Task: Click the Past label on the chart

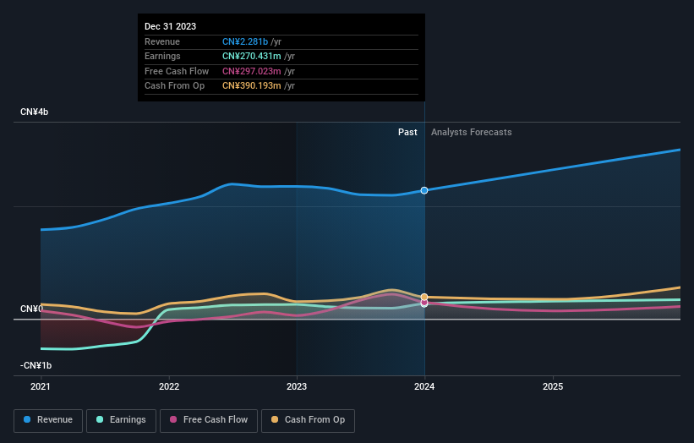Action: pos(407,133)
